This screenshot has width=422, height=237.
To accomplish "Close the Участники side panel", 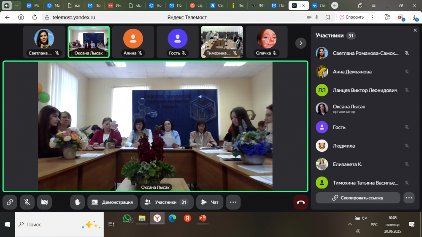I will [415, 30].
